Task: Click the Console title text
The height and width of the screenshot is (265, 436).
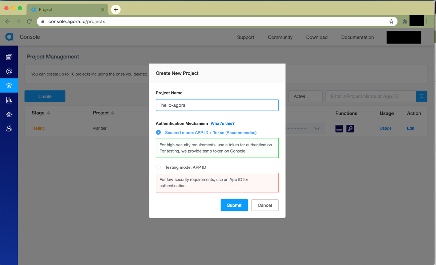Action: click(x=30, y=37)
